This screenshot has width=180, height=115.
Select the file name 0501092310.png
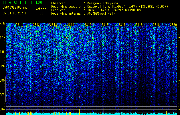click(x=15, y=7)
